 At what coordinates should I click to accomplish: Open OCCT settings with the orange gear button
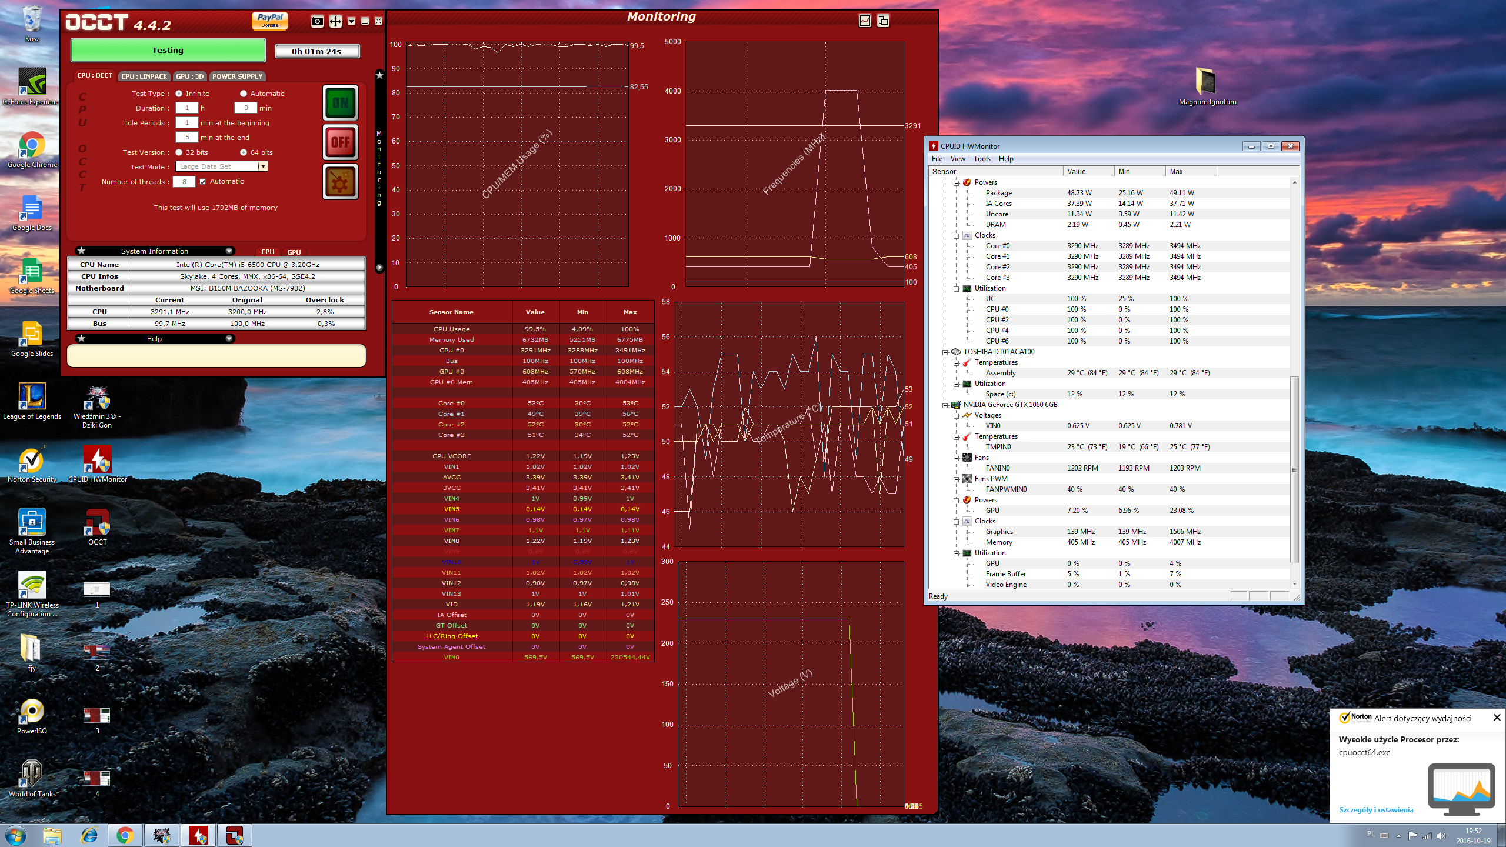tap(341, 181)
